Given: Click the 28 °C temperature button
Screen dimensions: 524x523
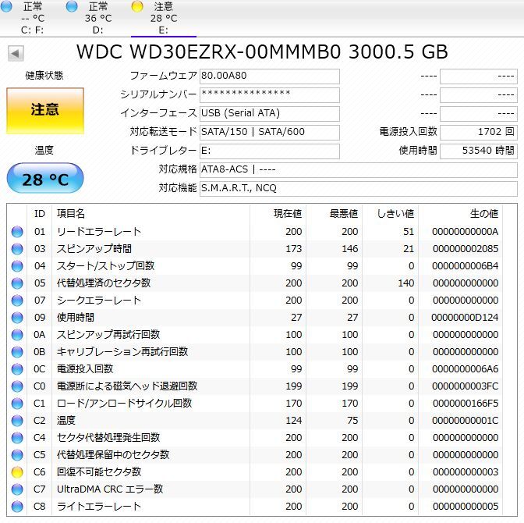Looking at the screenshot, I should click(x=45, y=178).
